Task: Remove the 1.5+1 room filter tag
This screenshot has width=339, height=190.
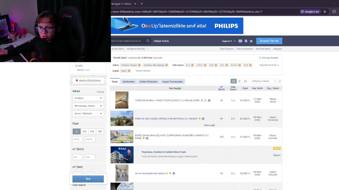Action: [x=205, y=65]
